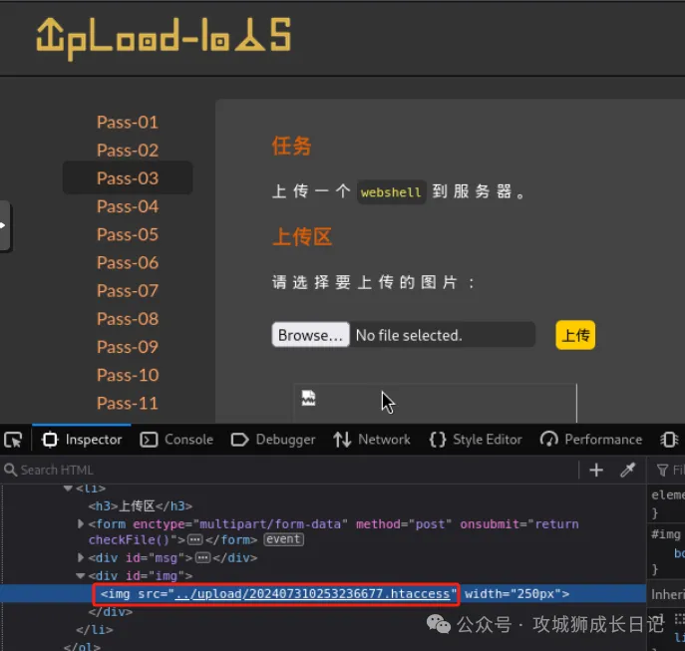Expand the div id="msg" node
The width and height of the screenshot is (685, 651).
point(81,557)
